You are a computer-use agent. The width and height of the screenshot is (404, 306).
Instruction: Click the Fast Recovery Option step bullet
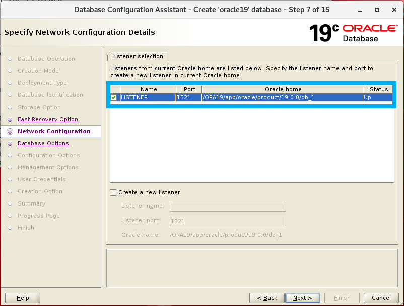click(x=10, y=120)
